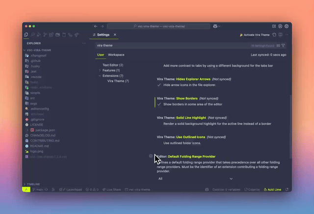This screenshot has width=314, height=214.
Task: Expand the Timeline section
Action: (25, 184)
